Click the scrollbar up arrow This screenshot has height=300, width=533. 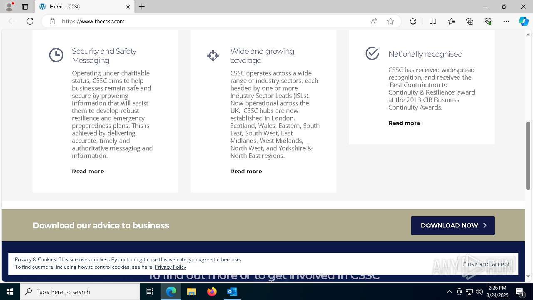529,34
